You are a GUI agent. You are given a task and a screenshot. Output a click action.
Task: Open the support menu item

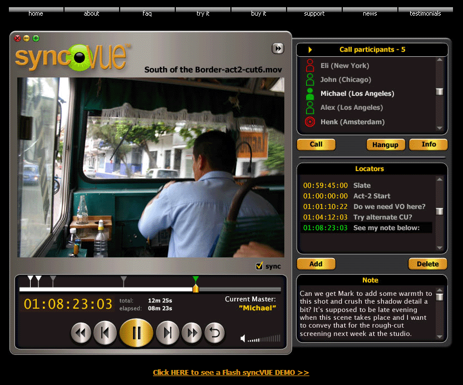(x=314, y=13)
